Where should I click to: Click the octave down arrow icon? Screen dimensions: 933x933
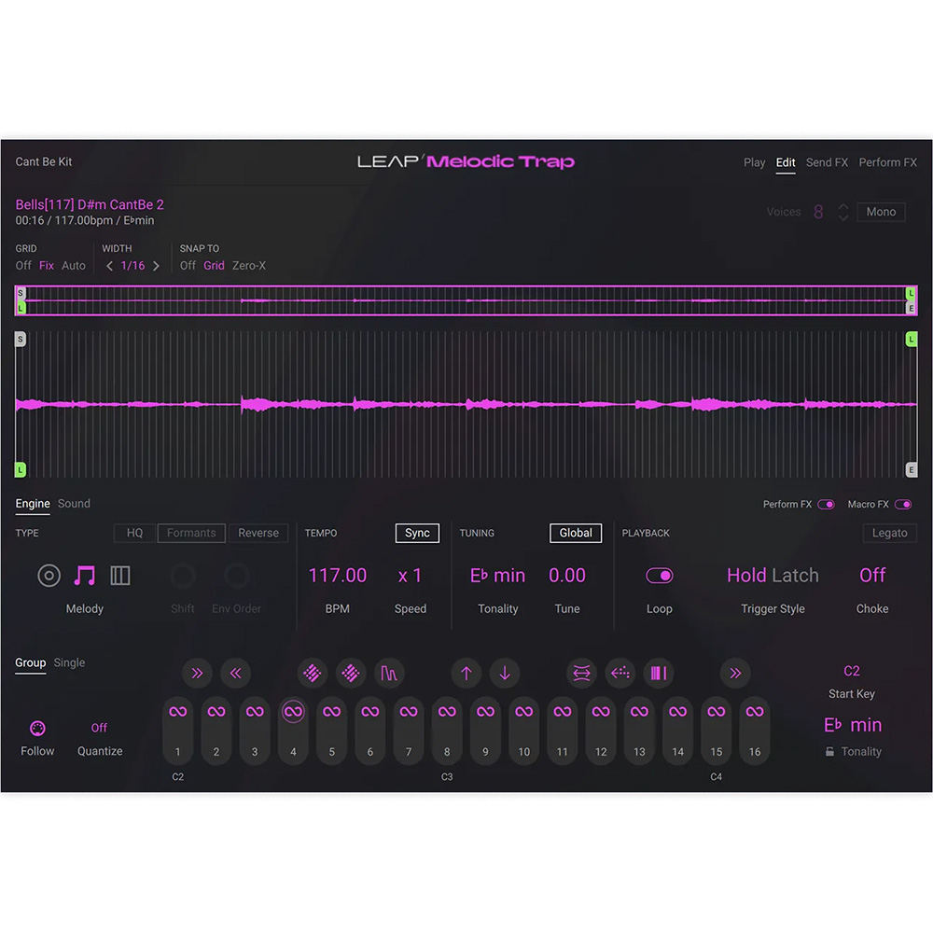pos(505,673)
